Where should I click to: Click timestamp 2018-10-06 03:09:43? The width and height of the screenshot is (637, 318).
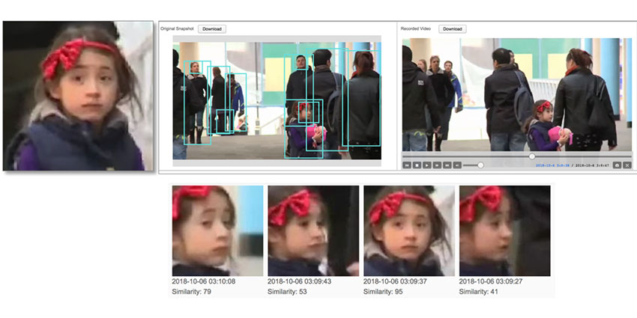(x=300, y=281)
